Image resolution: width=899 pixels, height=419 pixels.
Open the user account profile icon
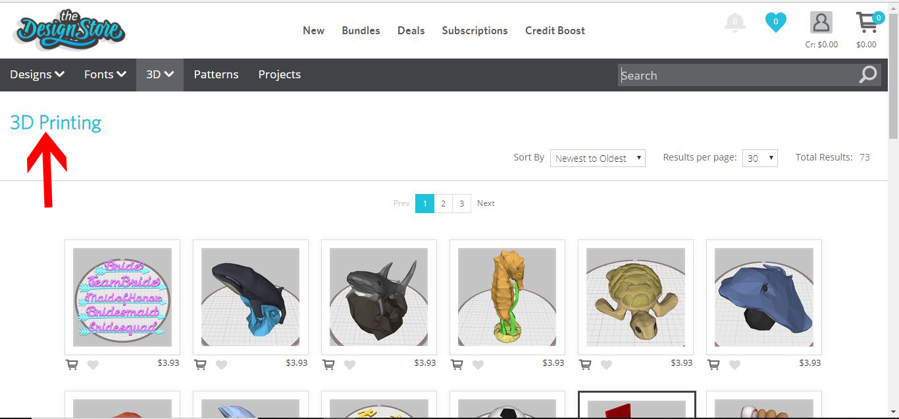(x=821, y=22)
